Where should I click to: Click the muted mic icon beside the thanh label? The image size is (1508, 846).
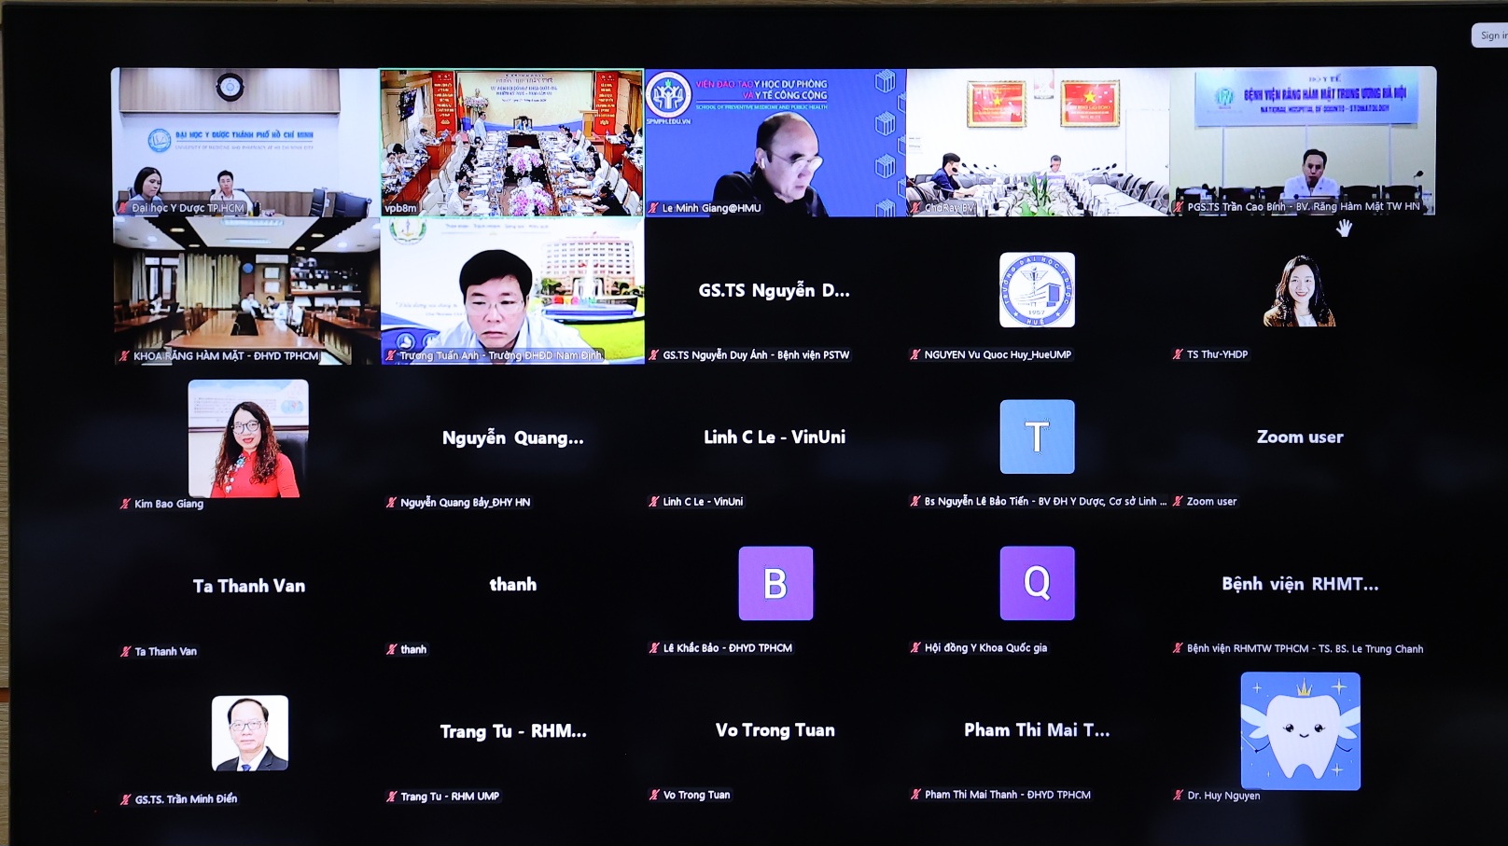click(392, 649)
